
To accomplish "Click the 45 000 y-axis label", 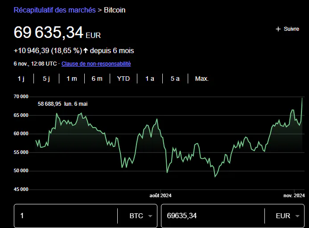I will click(21, 189).
